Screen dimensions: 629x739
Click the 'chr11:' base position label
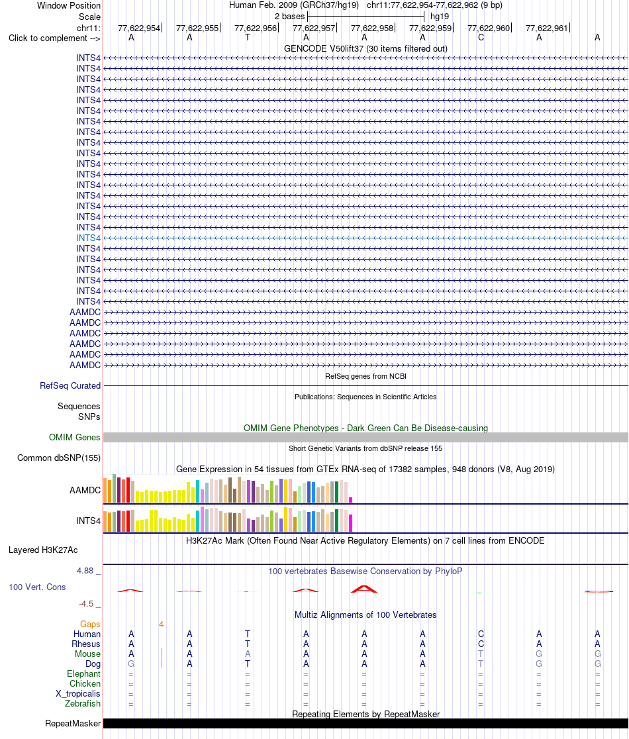pyautogui.click(x=89, y=28)
